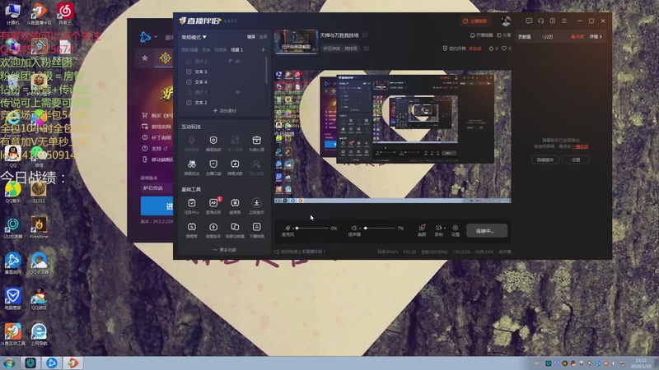The image size is (659, 370).
Task: Click 设置 button in danmaku panel
Action: point(576,160)
